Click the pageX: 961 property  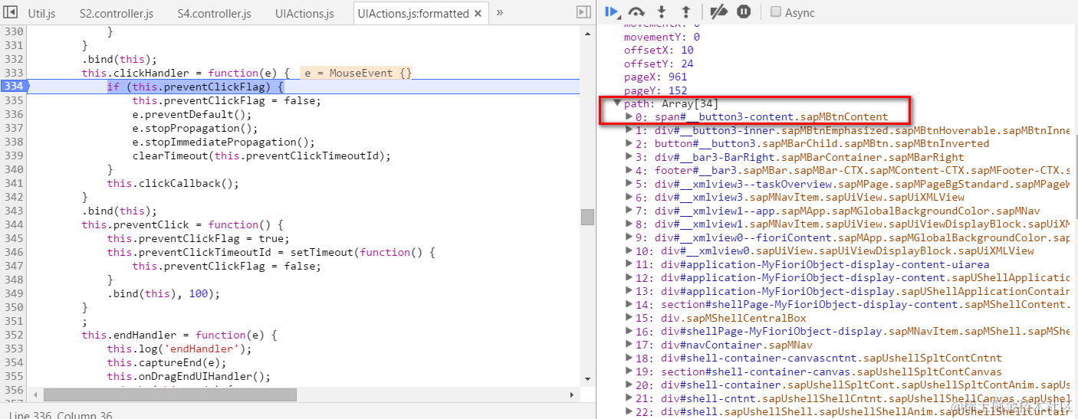(x=656, y=77)
